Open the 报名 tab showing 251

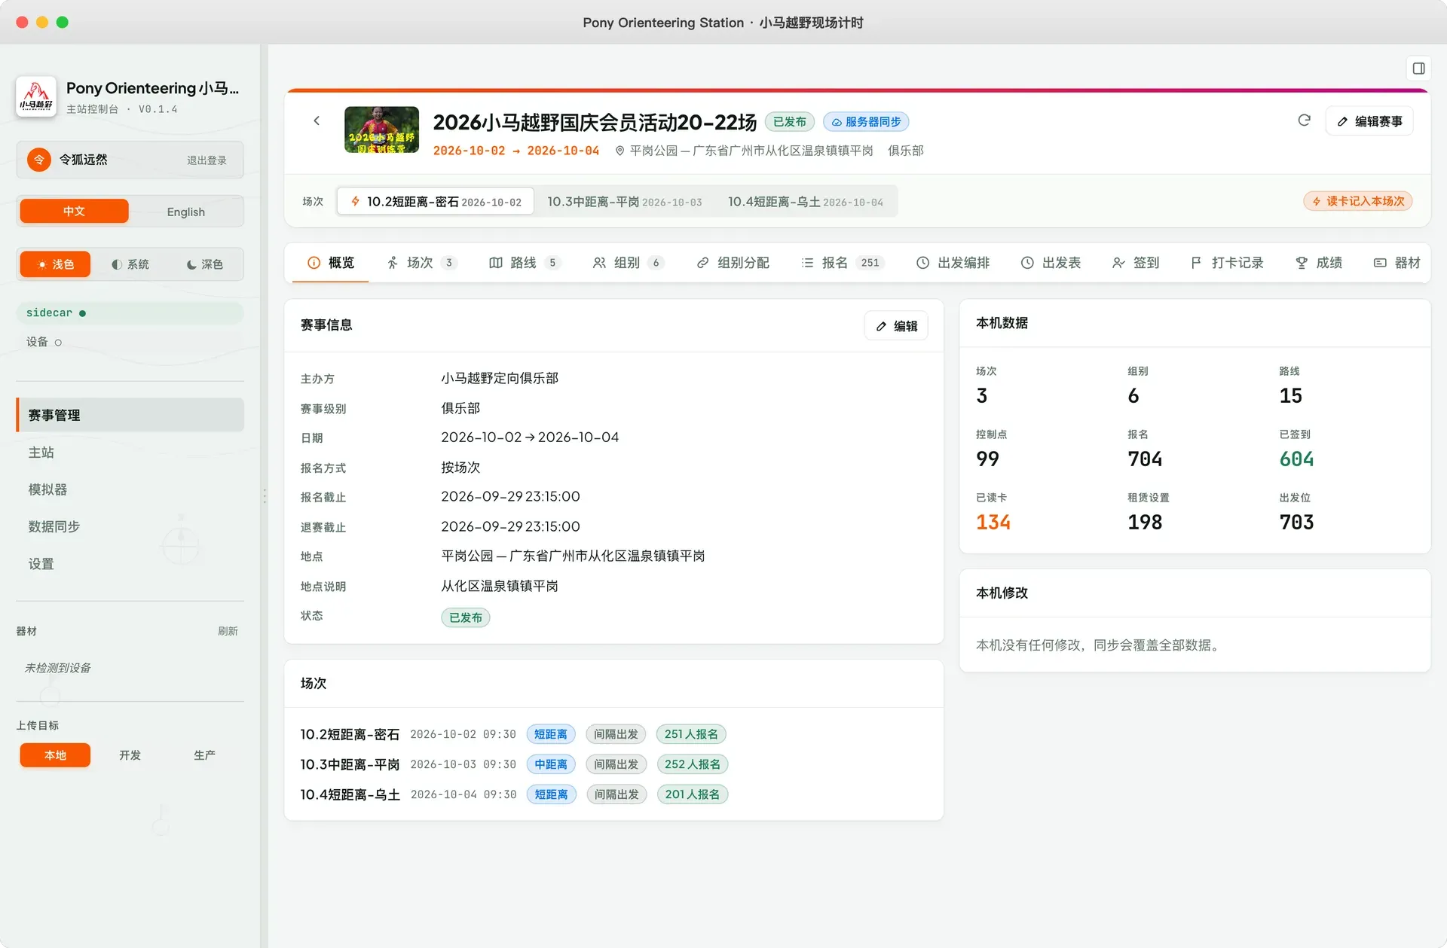click(842, 263)
